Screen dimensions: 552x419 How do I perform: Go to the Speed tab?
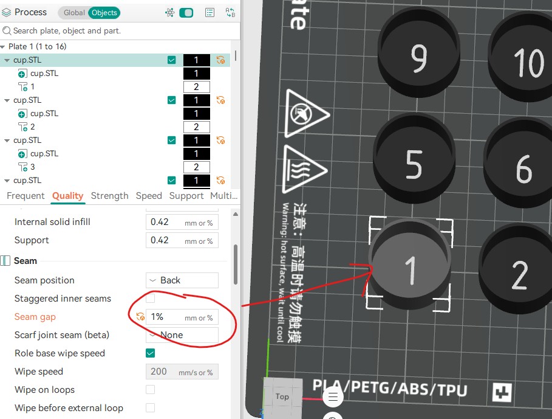coord(149,196)
